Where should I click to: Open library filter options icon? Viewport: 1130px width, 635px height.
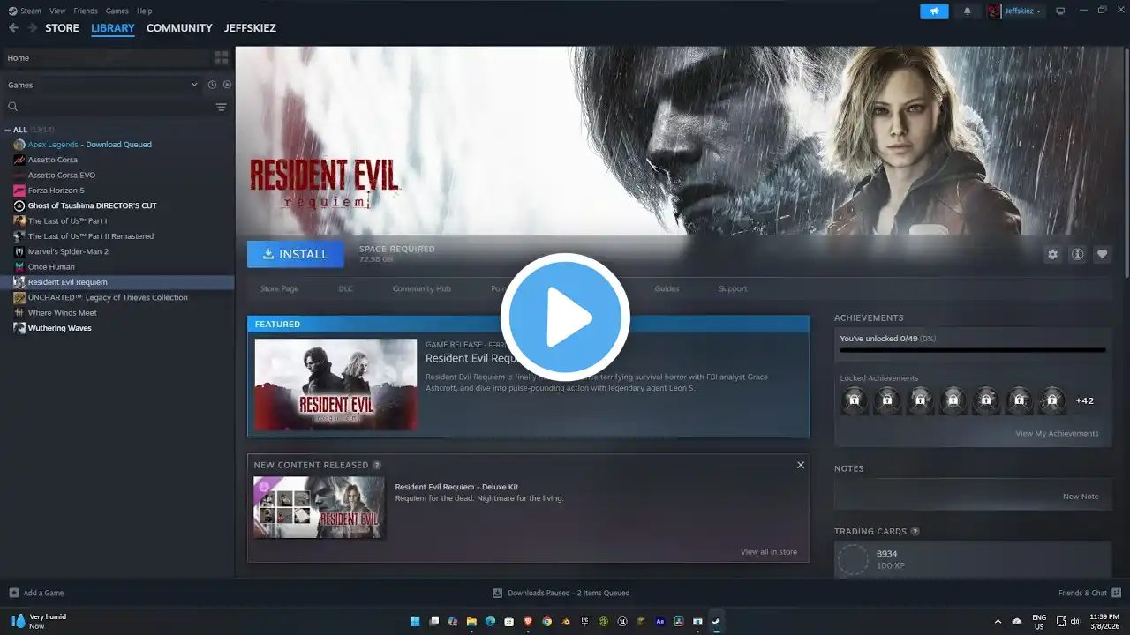pos(221,107)
